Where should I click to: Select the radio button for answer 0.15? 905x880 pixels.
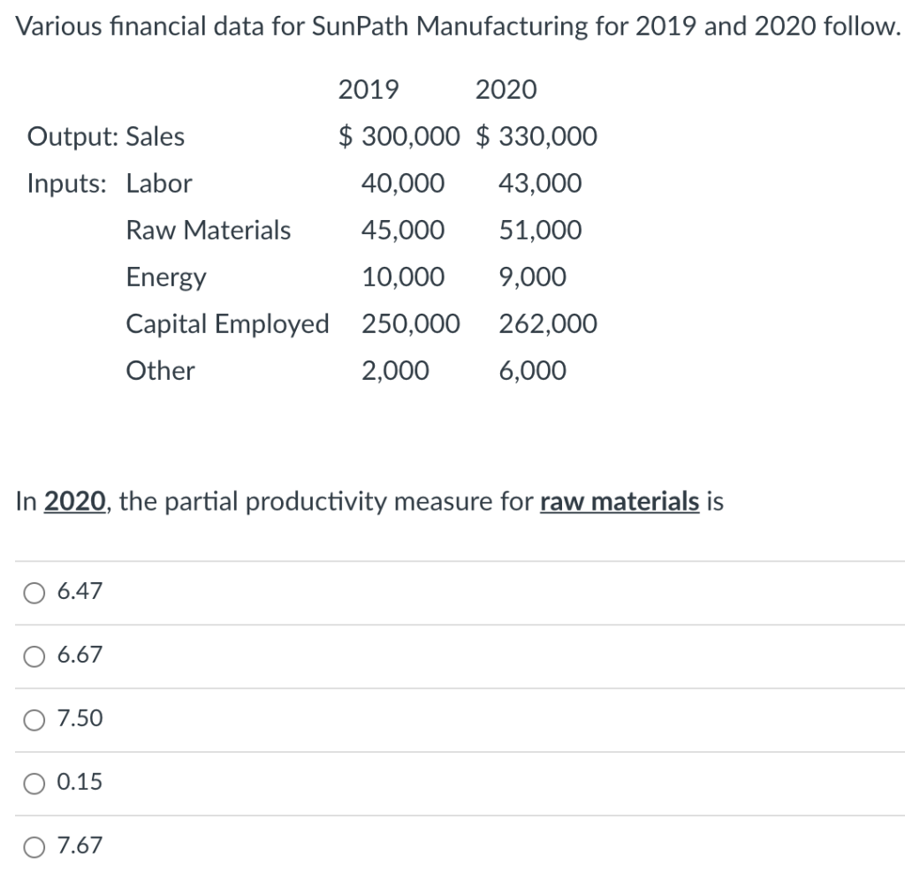click(x=33, y=782)
